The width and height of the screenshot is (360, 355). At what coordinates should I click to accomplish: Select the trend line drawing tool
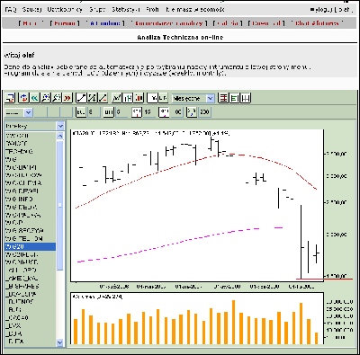[x=81, y=98]
